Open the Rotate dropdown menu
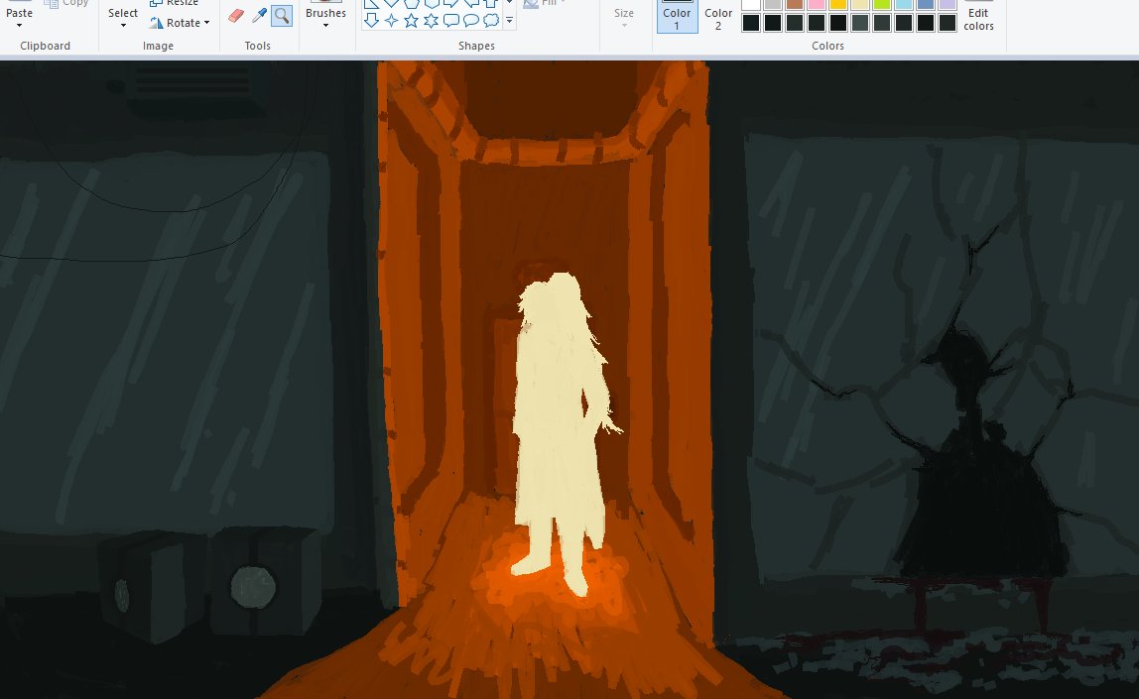 pyautogui.click(x=180, y=23)
